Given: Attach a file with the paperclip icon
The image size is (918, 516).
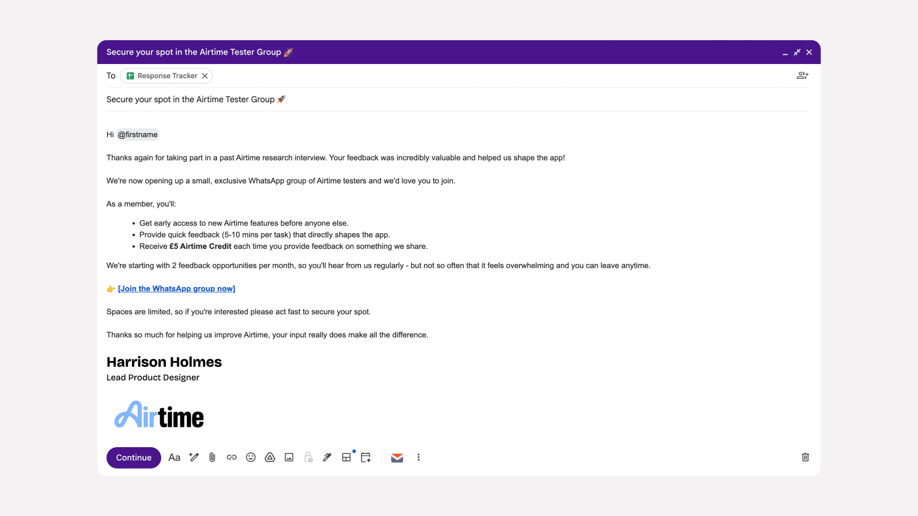Looking at the screenshot, I should (x=212, y=457).
